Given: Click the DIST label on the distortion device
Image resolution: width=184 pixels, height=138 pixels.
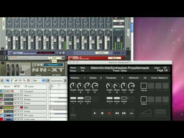Looking at the screenshot, I should 54,58.
